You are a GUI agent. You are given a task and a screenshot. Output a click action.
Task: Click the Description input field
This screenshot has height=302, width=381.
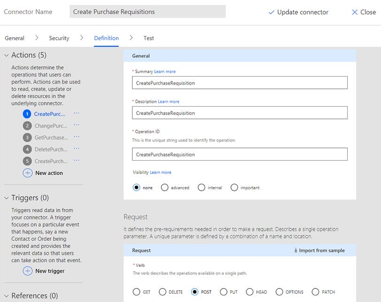240,113
